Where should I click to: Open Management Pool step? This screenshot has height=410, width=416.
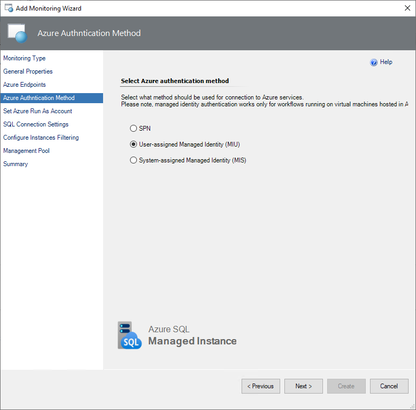[26, 151]
